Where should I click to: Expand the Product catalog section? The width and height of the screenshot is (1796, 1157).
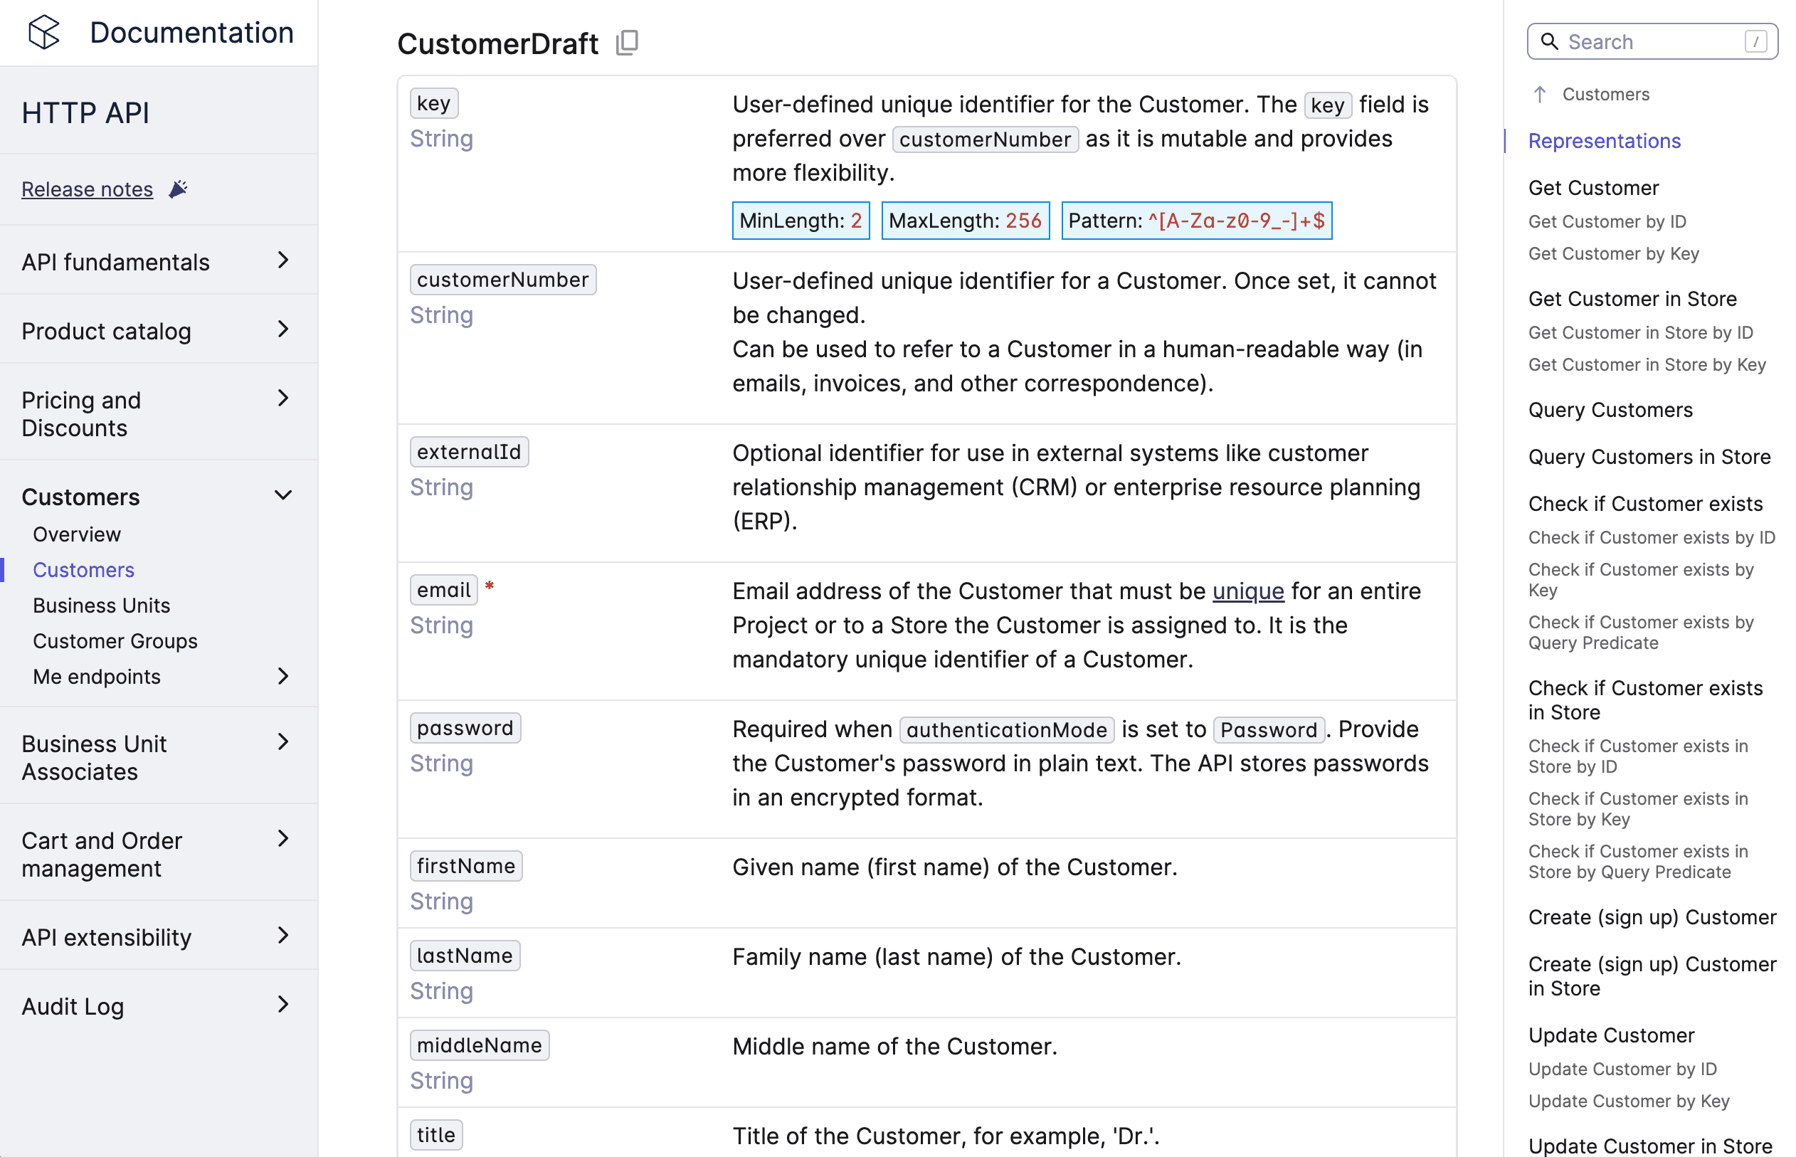point(282,330)
